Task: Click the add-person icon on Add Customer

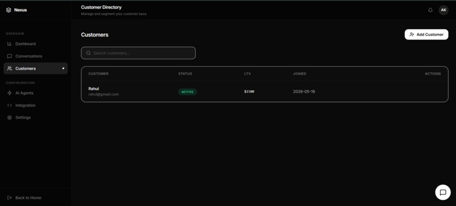Action: click(x=411, y=34)
